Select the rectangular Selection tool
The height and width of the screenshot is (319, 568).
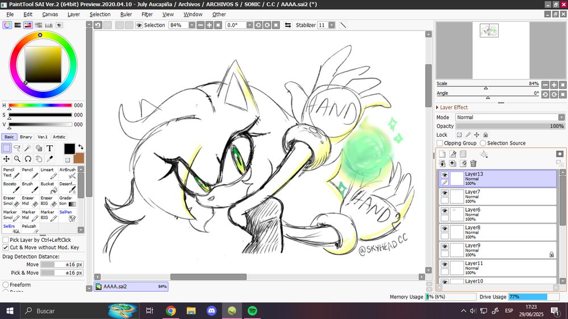[x=6, y=148]
